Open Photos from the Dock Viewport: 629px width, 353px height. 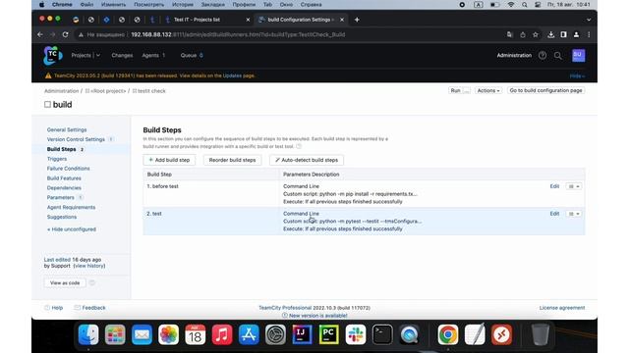click(168, 334)
